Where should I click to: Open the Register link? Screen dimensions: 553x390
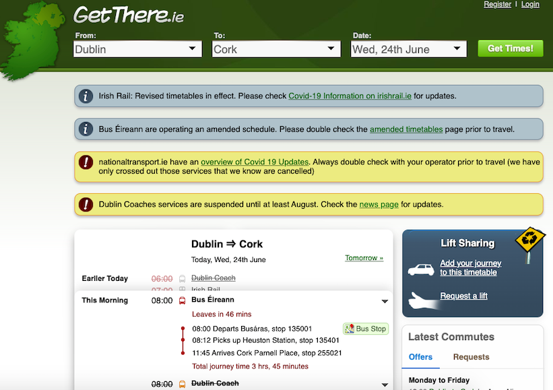tap(497, 5)
